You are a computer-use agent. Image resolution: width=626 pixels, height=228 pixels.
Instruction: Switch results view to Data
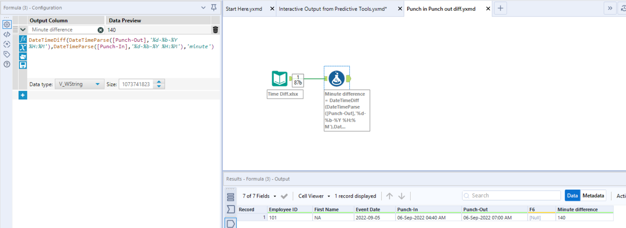[x=572, y=196]
